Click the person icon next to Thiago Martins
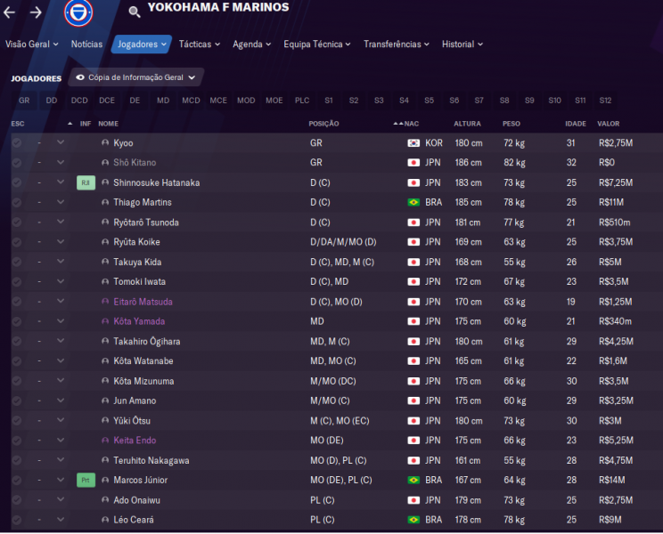 pyautogui.click(x=105, y=202)
